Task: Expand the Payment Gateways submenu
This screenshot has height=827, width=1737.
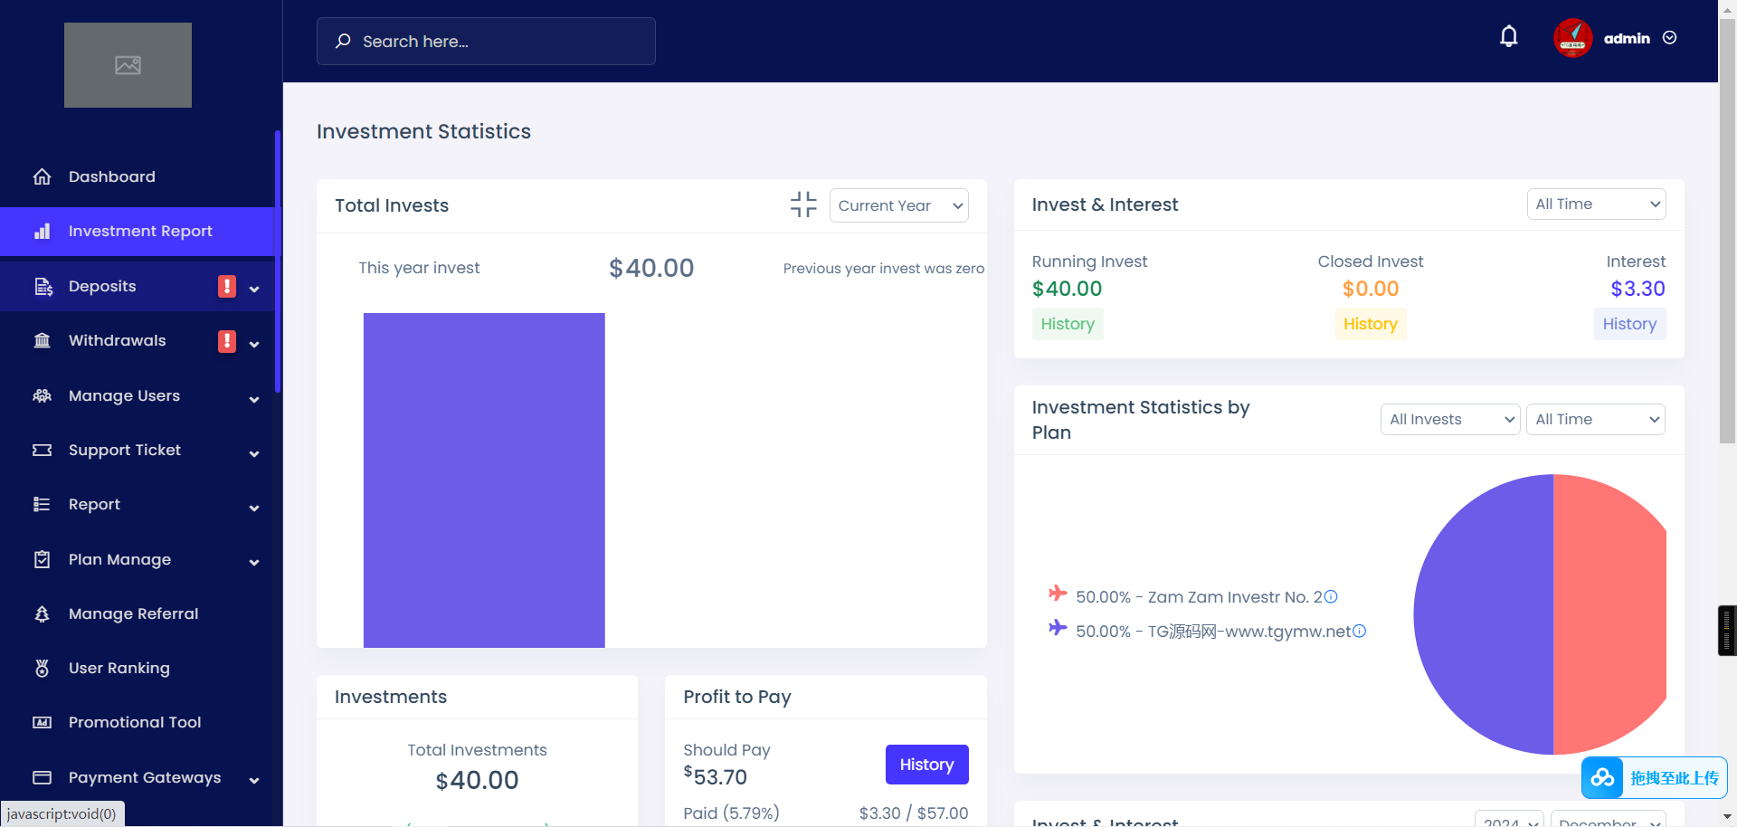Action: [254, 780]
